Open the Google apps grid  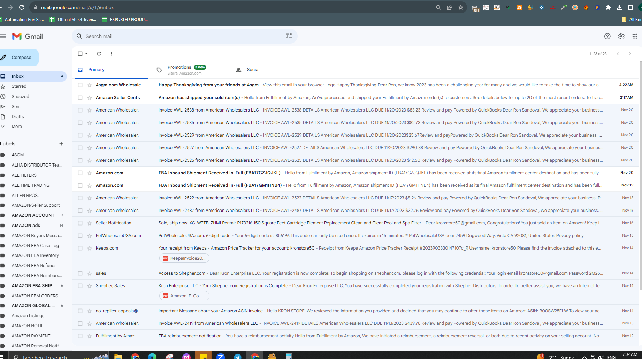pos(635,36)
